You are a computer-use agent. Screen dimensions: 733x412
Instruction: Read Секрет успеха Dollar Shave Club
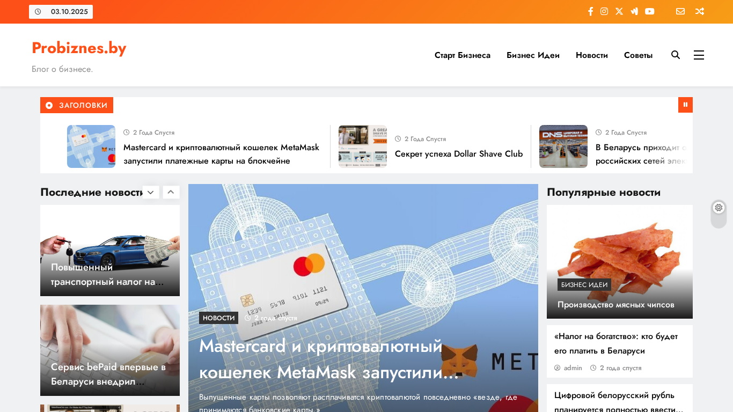click(459, 154)
